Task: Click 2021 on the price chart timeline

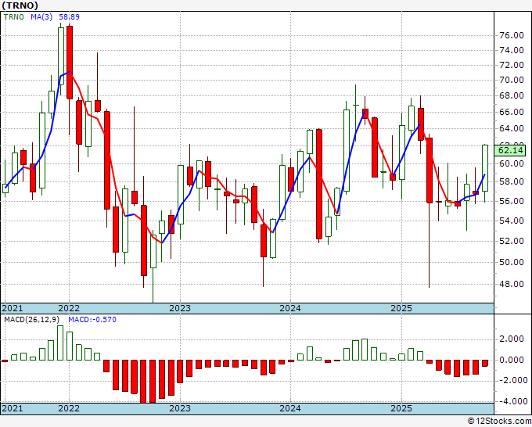Action: point(13,308)
